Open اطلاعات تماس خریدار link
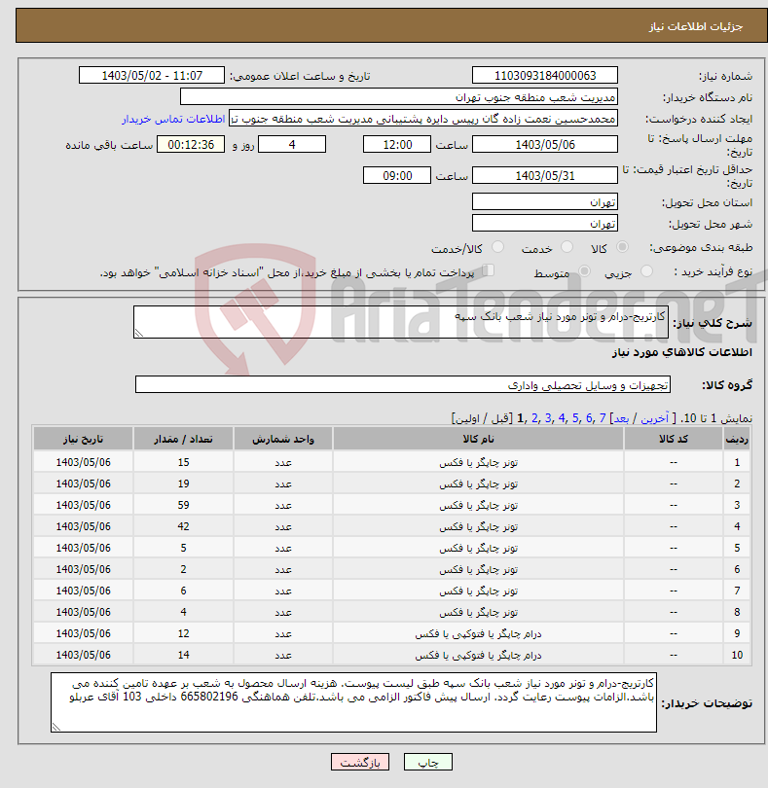This screenshot has width=768, height=788. tap(173, 119)
